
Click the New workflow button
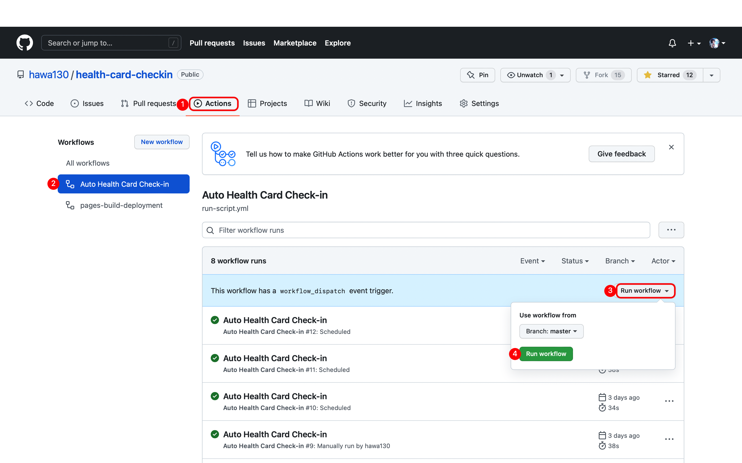[161, 141]
